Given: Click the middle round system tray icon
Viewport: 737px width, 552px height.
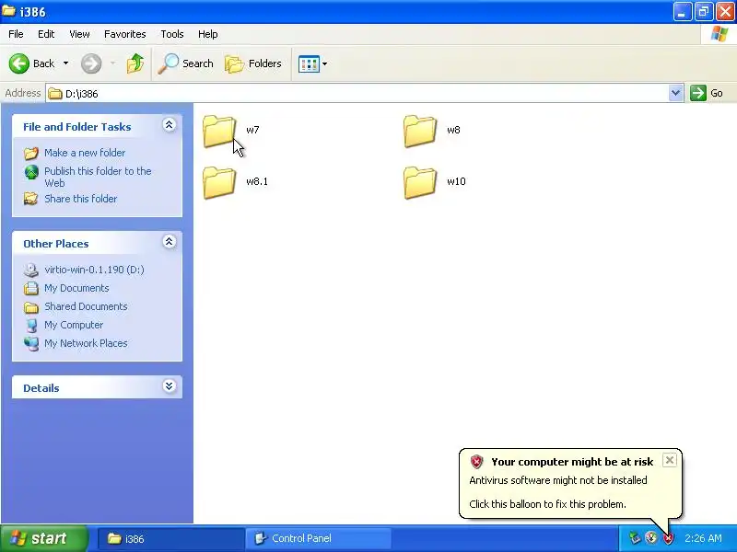Looking at the screenshot, I should click(651, 538).
